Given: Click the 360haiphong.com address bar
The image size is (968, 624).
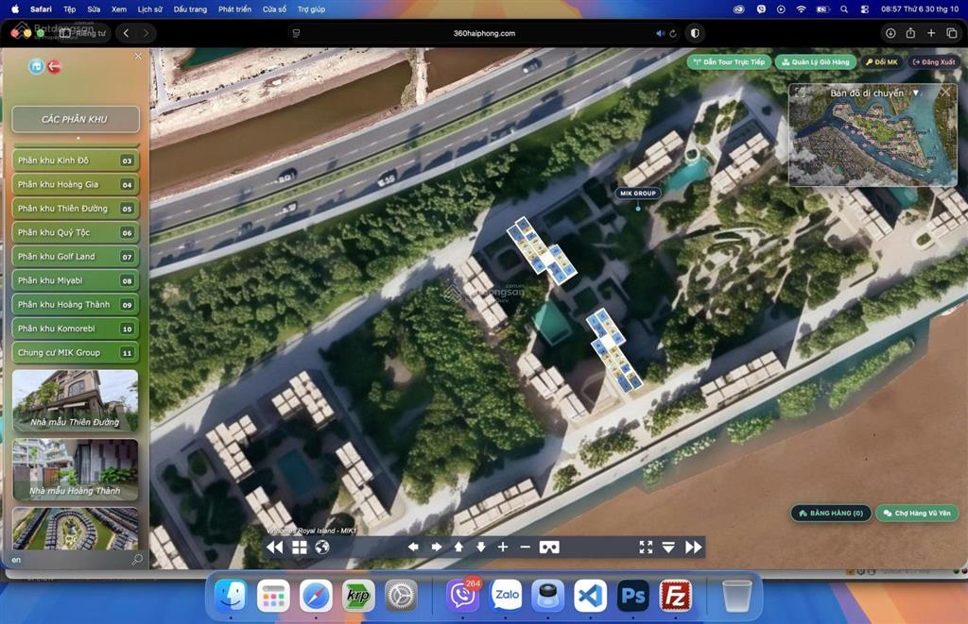Looking at the screenshot, I should [x=484, y=33].
